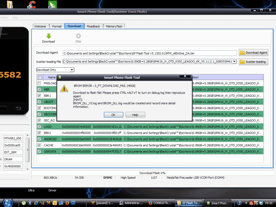Launch uTorrent from the quick launch bar
The width and height of the screenshot is (276, 207).
coord(24,203)
